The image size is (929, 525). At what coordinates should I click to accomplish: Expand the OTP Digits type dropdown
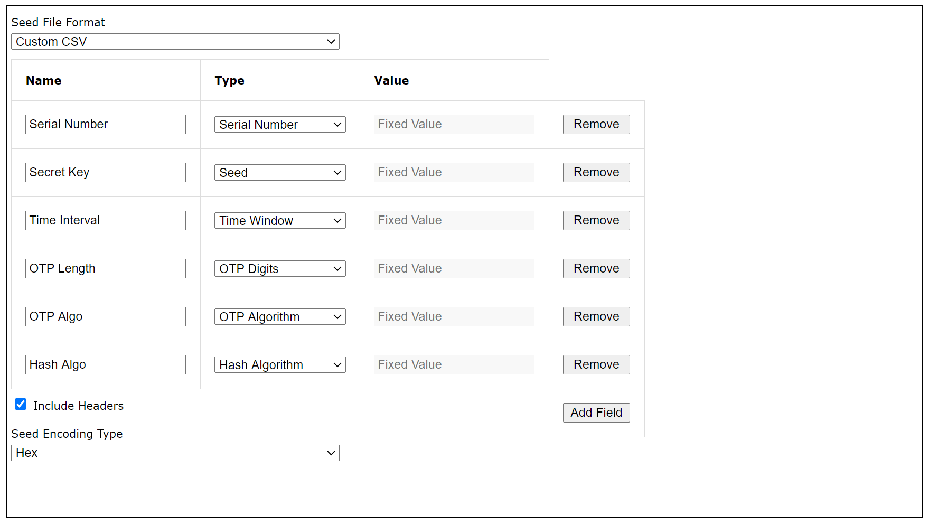[x=280, y=269]
